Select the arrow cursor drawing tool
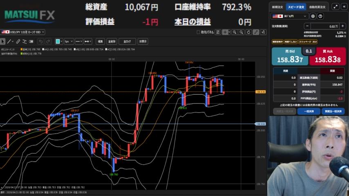The height and width of the screenshot is (196, 349). [x=3, y=41]
